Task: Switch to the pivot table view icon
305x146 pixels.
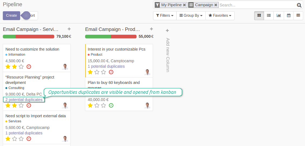Action: tap(298, 16)
